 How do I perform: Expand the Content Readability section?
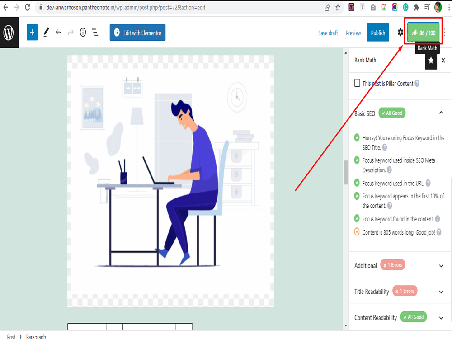tap(441, 318)
